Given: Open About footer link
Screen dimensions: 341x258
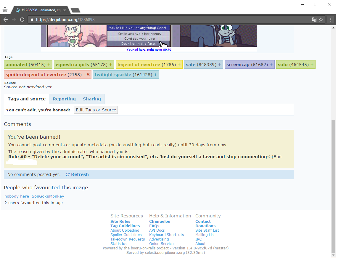Looking at the screenshot, I should click(x=200, y=244).
